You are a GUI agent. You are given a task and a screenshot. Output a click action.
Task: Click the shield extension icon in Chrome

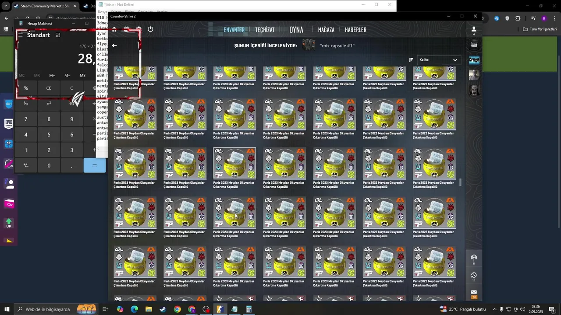[x=507, y=18]
